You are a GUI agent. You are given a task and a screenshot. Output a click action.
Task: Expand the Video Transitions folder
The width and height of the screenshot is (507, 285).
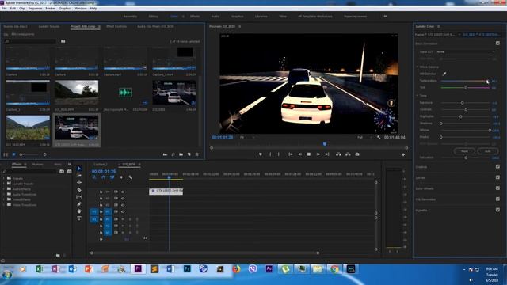pos(4,205)
